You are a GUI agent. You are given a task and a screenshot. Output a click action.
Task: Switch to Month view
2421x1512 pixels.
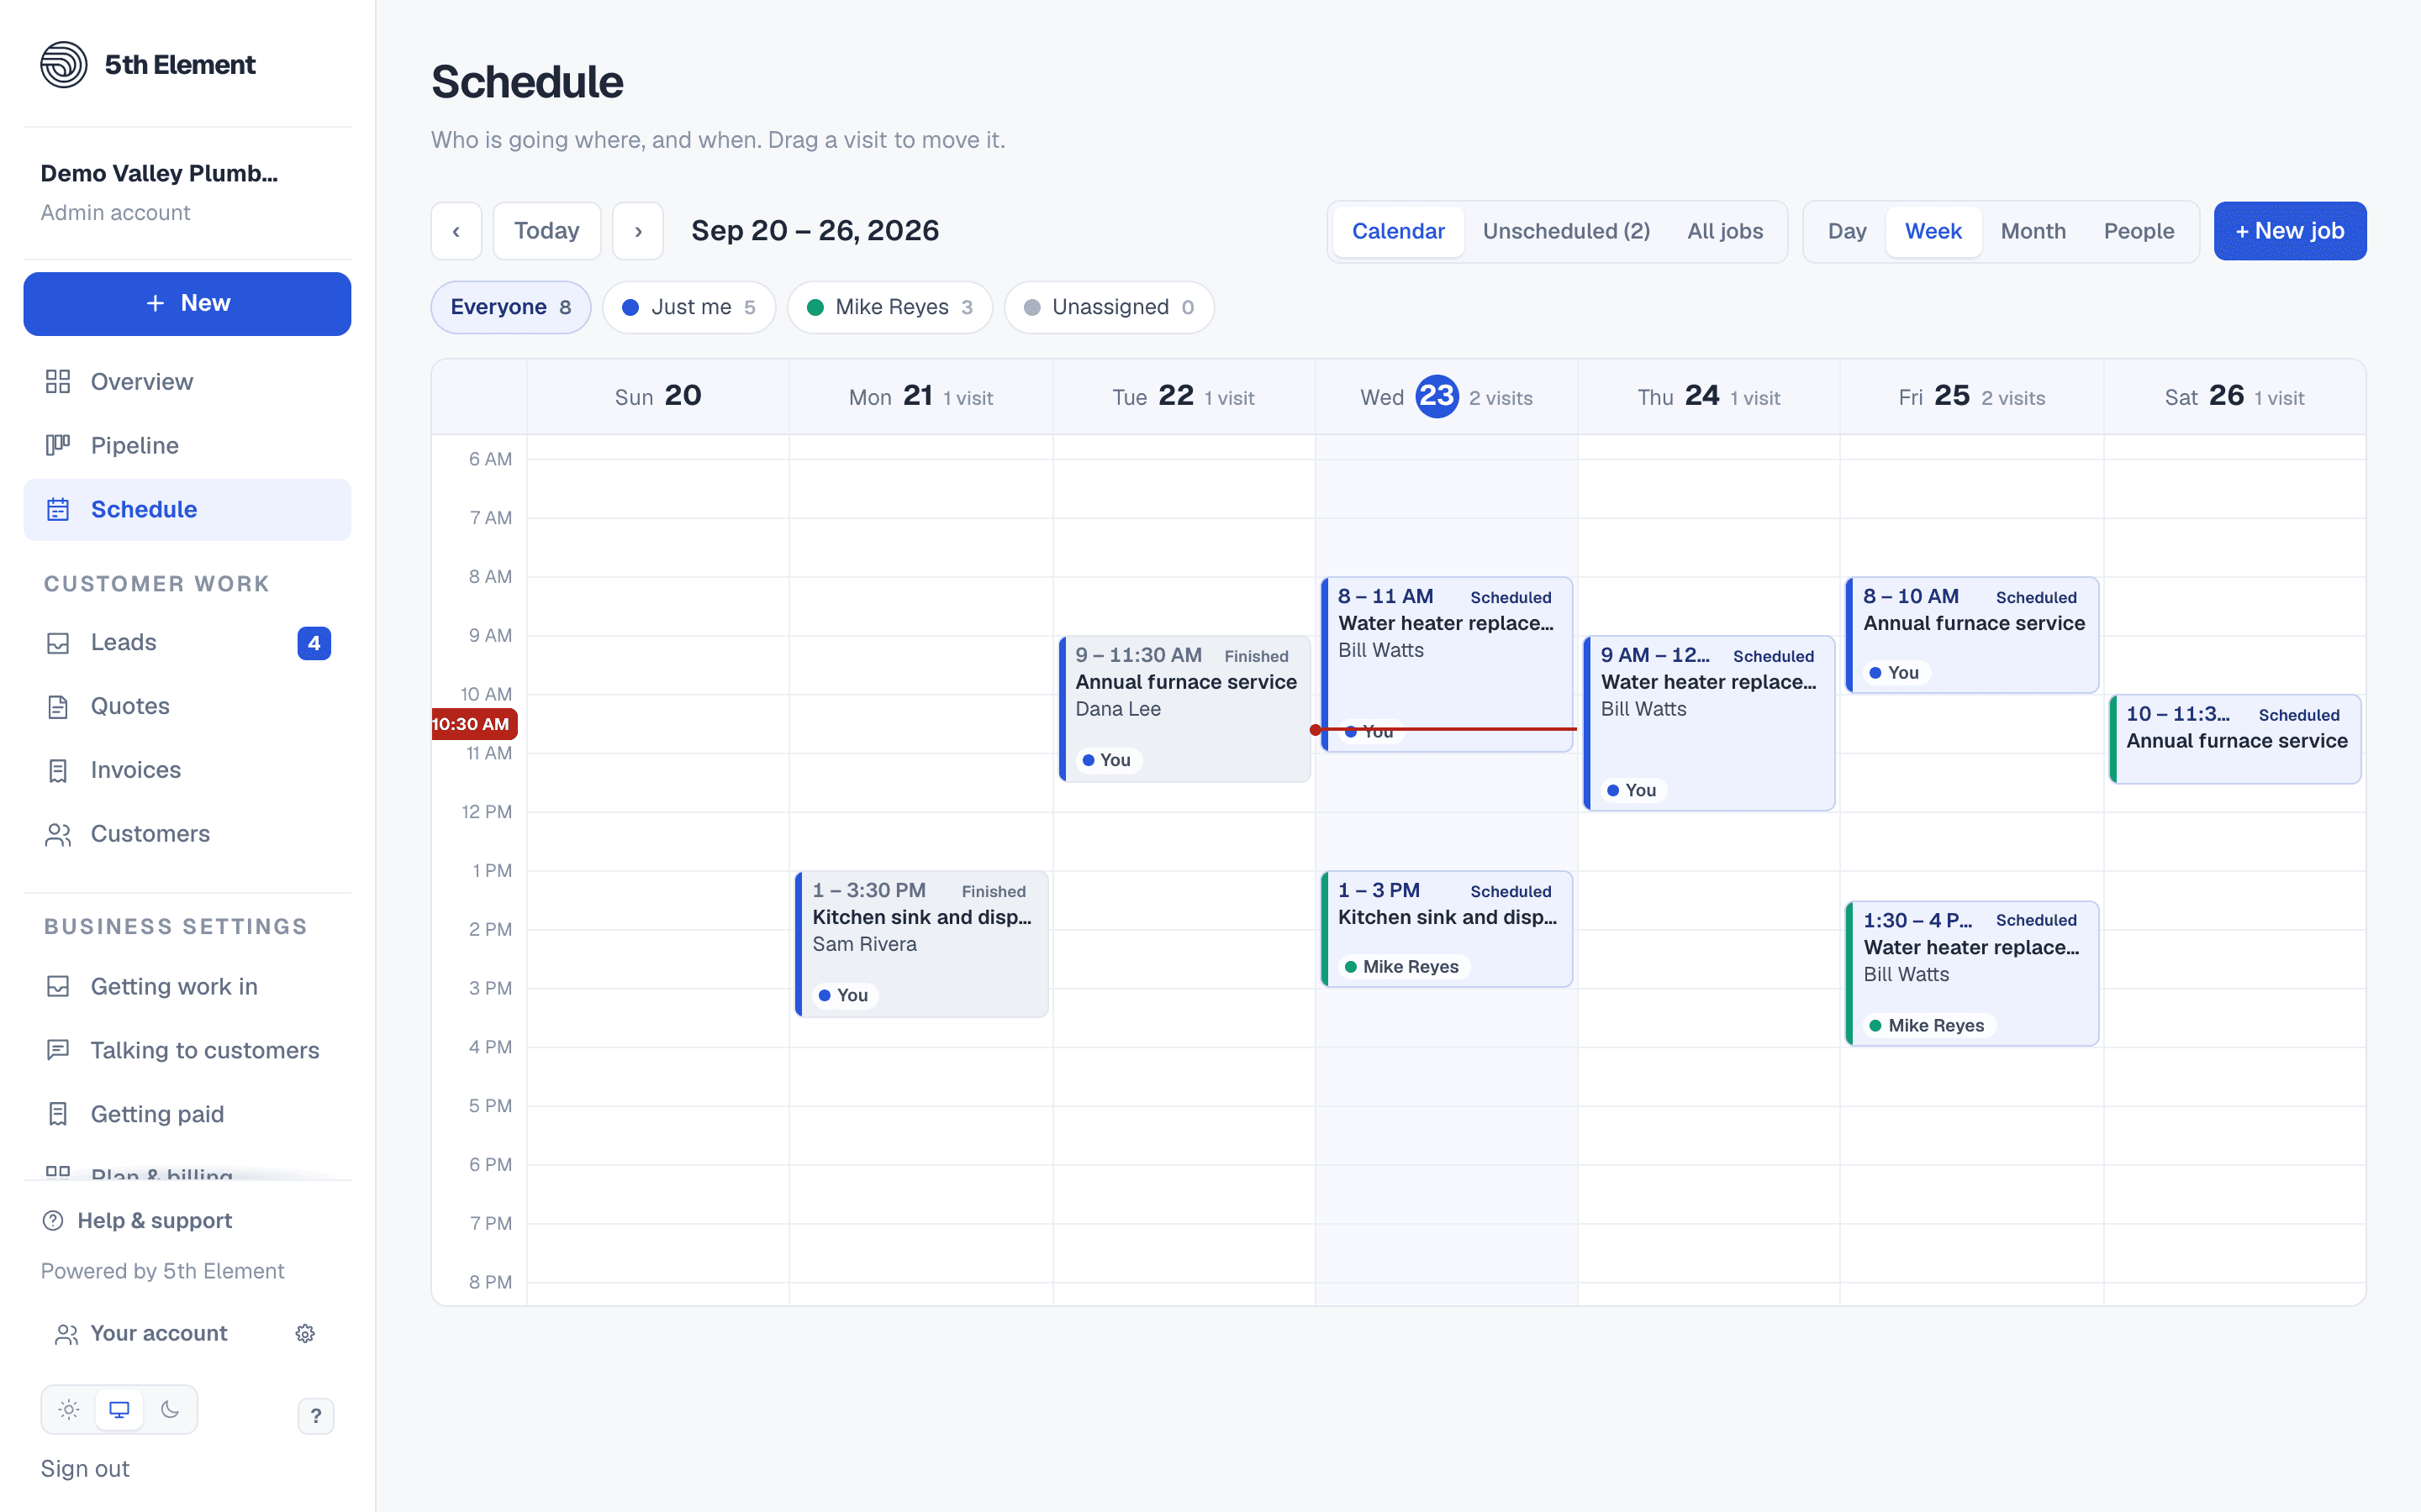click(2033, 231)
